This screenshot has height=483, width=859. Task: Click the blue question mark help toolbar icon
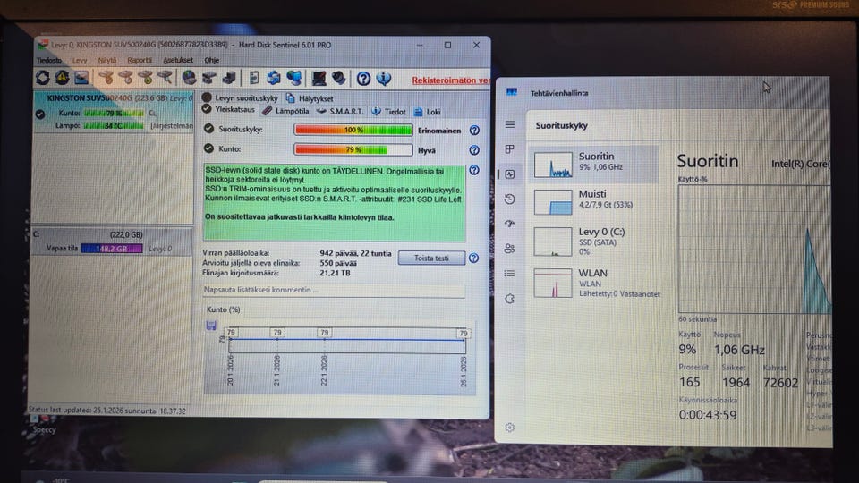point(363,79)
